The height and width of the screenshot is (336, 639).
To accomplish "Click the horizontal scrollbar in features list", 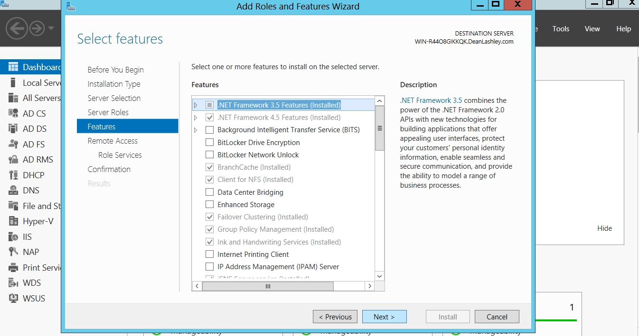I will point(268,286).
